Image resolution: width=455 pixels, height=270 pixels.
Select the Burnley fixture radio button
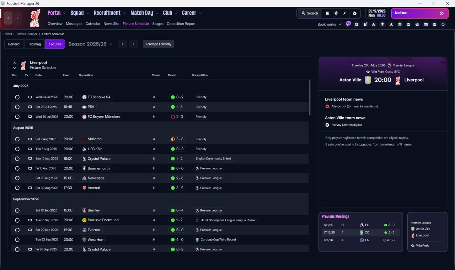pyautogui.click(x=17, y=210)
